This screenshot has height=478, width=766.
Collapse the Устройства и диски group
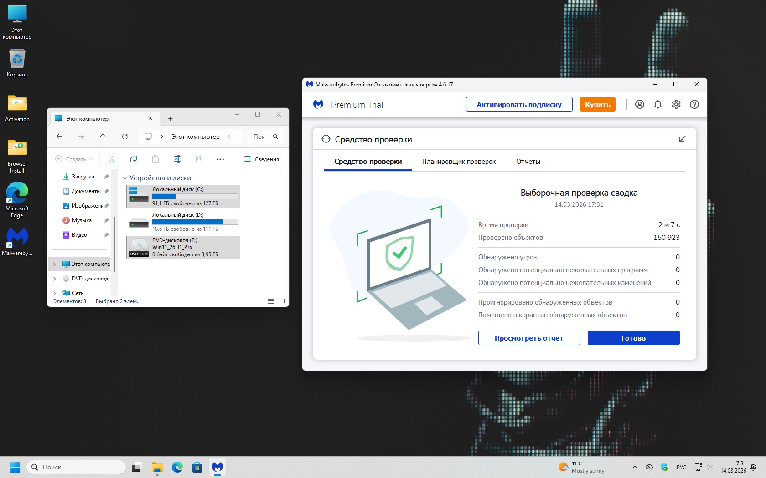point(125,178)
